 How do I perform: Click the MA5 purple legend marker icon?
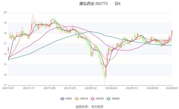(x=62, y=99)
